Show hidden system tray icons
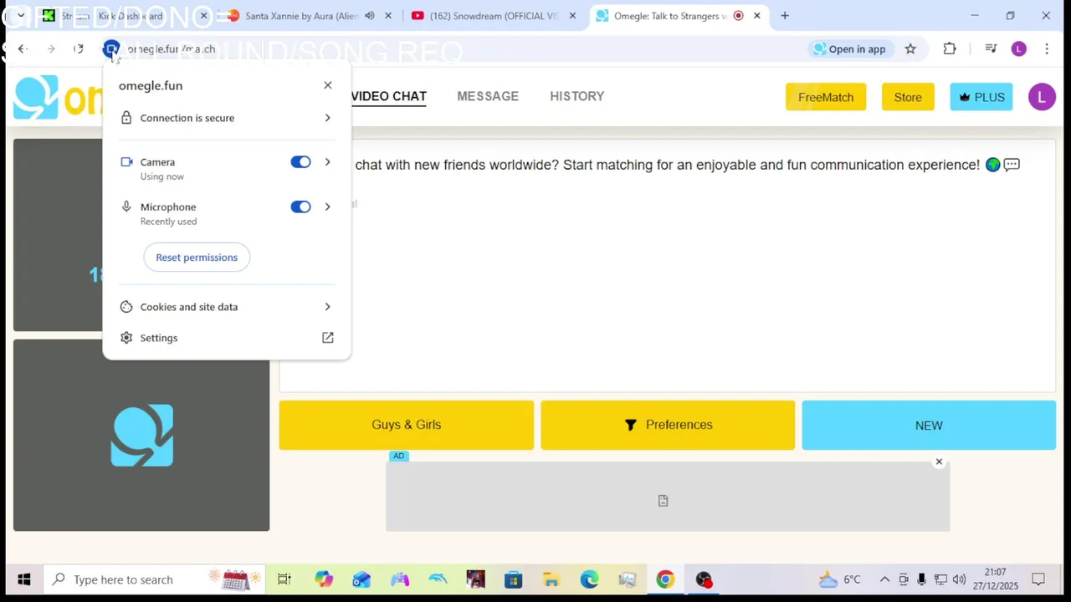Screen dimensions: 1071x602 pyautogui.click(x=884, y=579)
